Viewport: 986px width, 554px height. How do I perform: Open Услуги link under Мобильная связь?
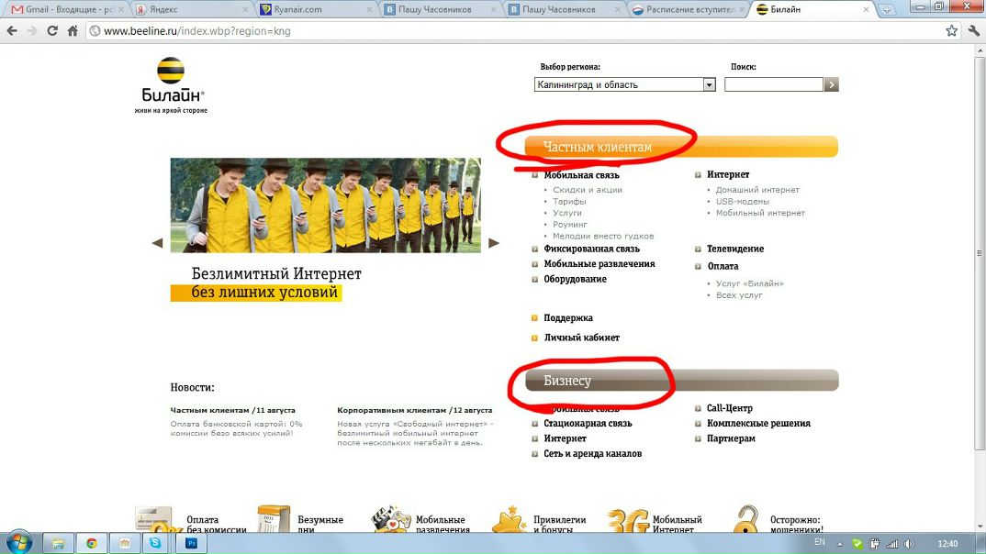click(x=567, y=213)
